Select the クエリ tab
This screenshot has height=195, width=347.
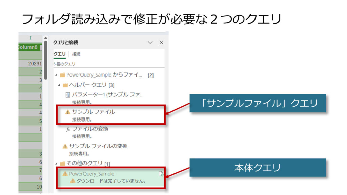click(x=60, y=54)
